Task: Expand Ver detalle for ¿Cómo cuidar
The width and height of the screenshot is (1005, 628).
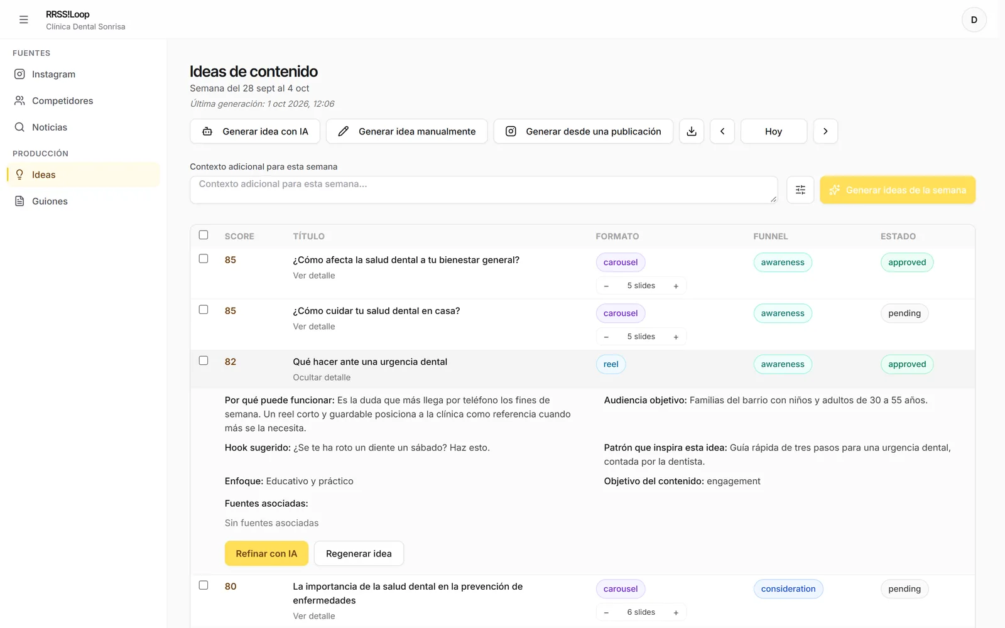Action: tap(314, 327)
